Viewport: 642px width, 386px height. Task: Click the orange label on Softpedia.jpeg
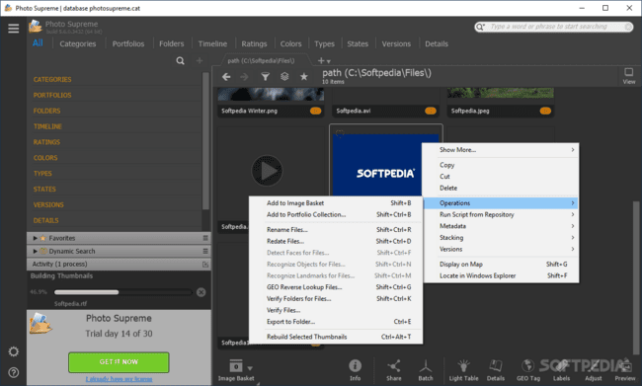(x=545, y=111)
